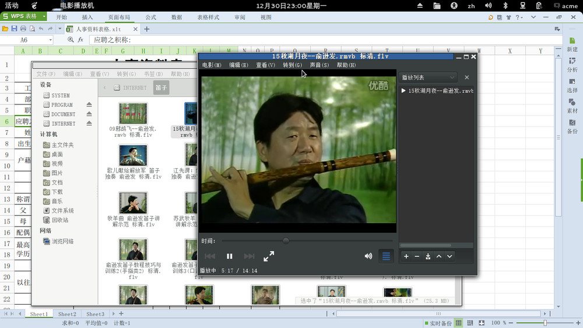Open the 电影(M) menu
The height and width of the screenshot is (328, 583).
(x=212, y=65)
